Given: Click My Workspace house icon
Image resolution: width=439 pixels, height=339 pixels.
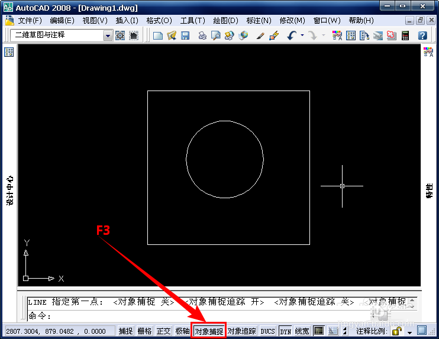Looking at the screenshot, I should click(x=134, y=35).
